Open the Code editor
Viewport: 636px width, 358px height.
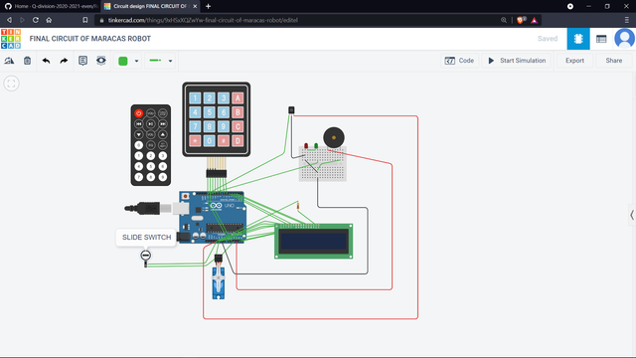pos(459,61)
